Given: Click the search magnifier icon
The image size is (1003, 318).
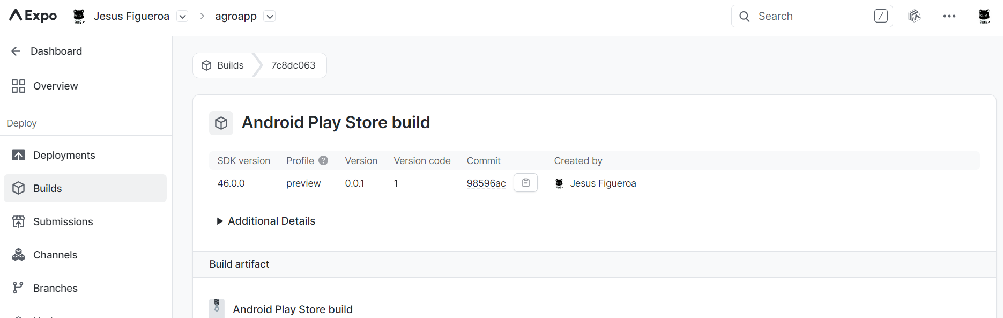Looking at the screenshot, I should click(x=745, y=17).
